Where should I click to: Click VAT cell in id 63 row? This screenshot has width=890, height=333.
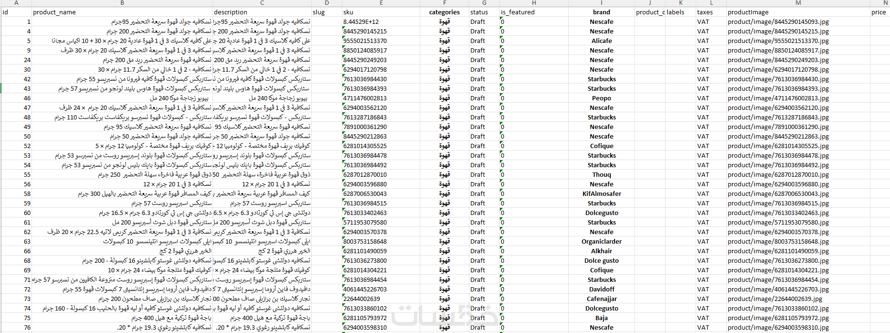(x=711, y=241)
